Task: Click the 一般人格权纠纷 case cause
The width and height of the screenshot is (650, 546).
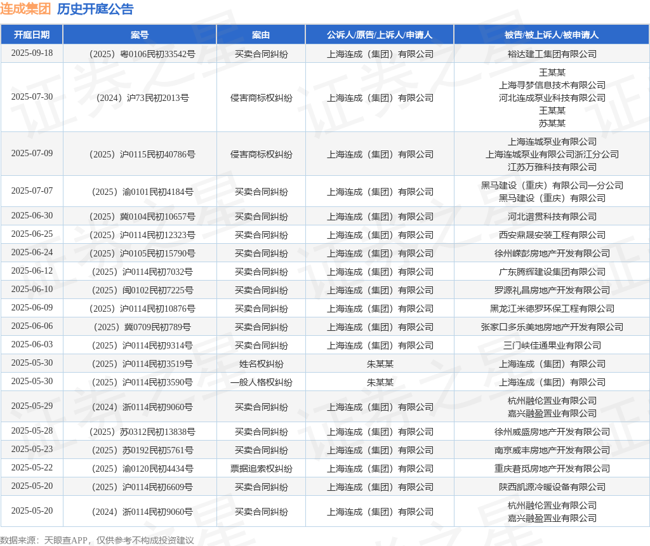Action: tap(261, 382)
